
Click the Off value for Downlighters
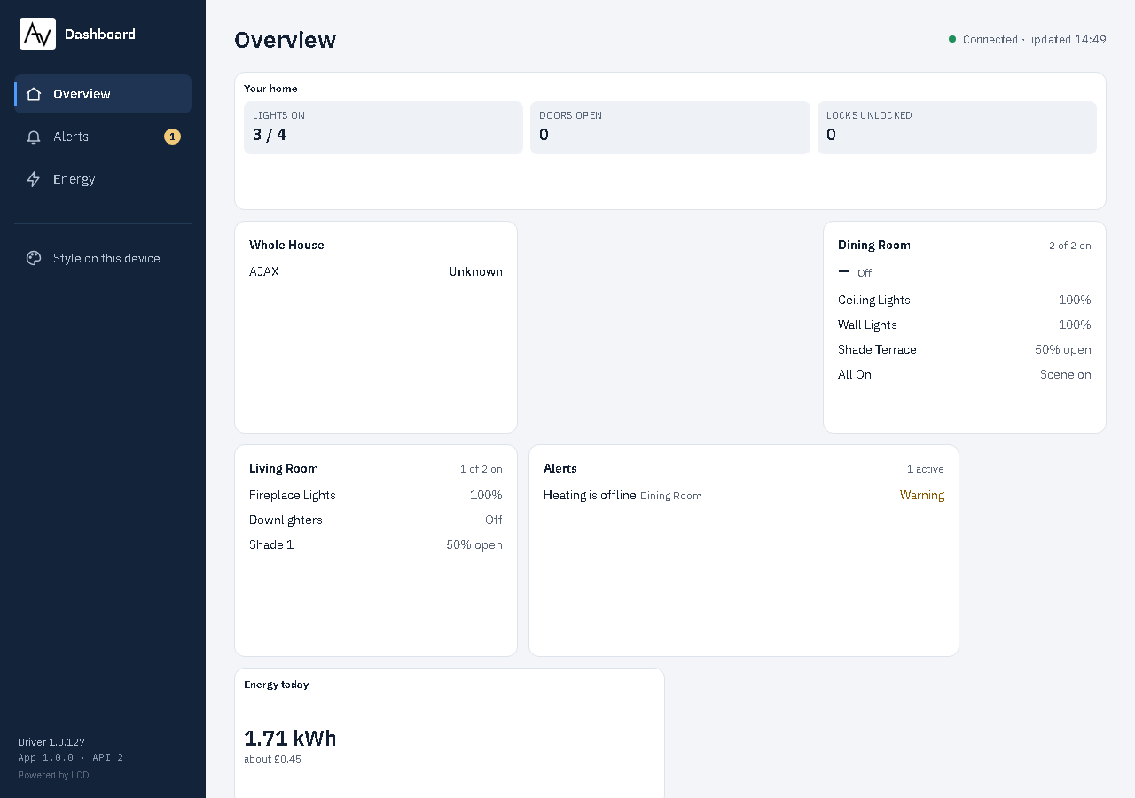pyautogui.click(x=494, y=520)
